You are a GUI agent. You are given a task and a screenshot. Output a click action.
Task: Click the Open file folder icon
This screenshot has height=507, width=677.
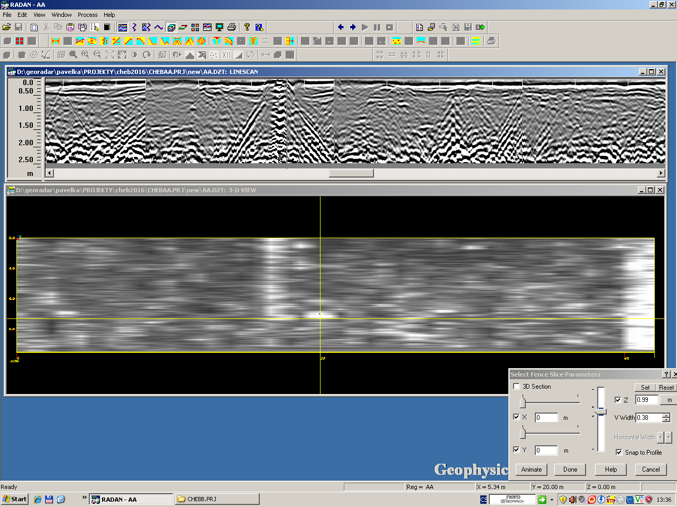(7, 27)
